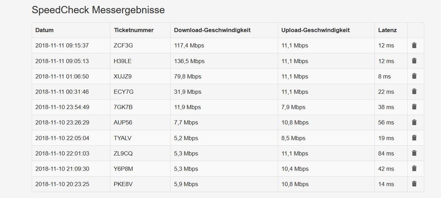
Task: Select the 136,5 Mbps download value
Action: pyautogui.click(x=189, y=61)
